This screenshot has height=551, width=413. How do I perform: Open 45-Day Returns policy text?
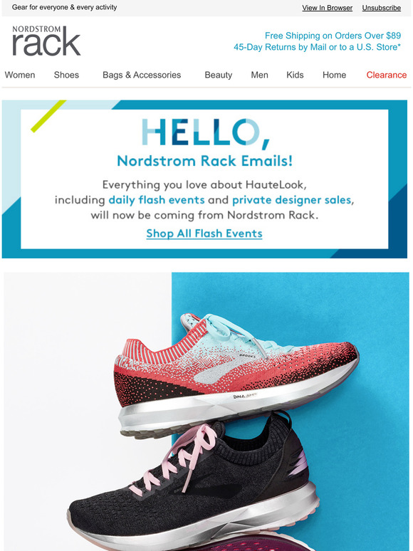click(317, 47)
